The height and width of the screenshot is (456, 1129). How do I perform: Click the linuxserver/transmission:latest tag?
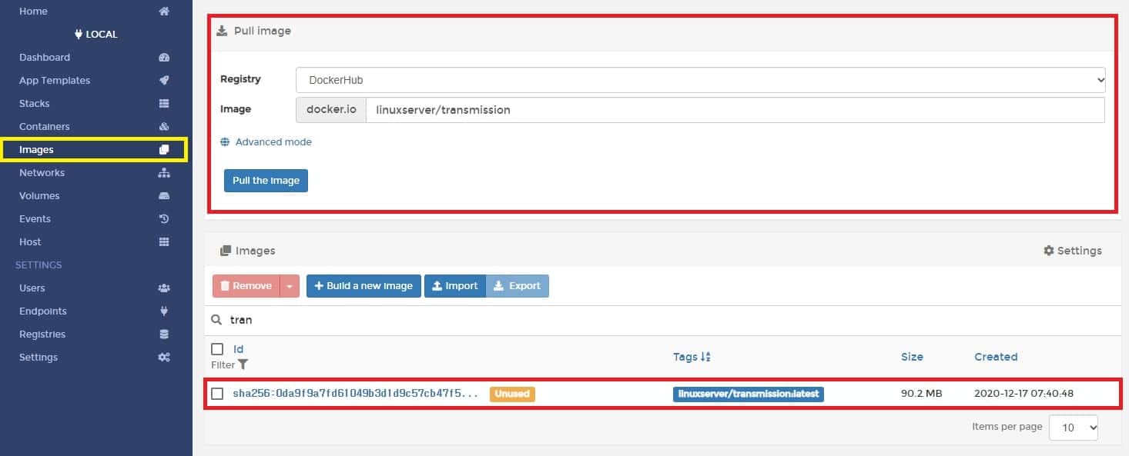point(749,394)
